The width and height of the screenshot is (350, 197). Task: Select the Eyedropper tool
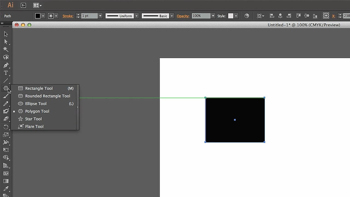(6, 189)
